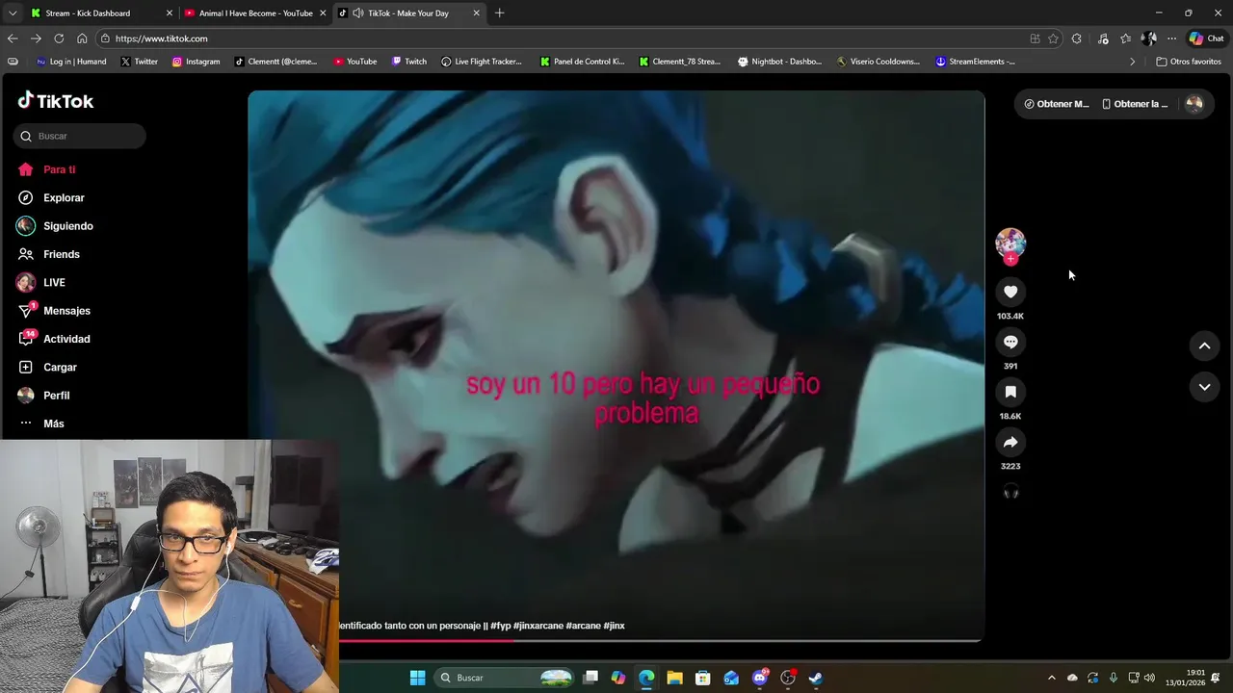Focus the TikTok Buscar search field

click(80, 136)
